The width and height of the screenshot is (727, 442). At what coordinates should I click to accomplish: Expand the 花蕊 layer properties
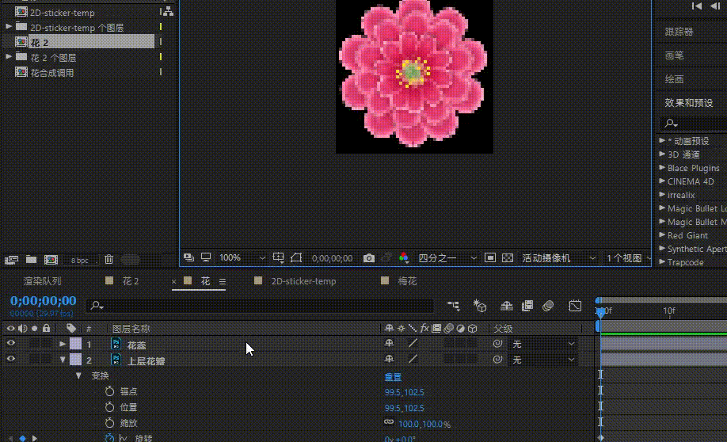coord(63,344)
